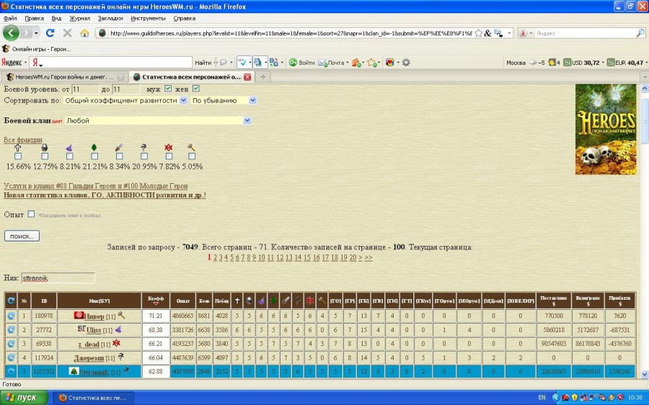
Task: Open the 'По убыванию' order dropdown
Action: [224, 100]
